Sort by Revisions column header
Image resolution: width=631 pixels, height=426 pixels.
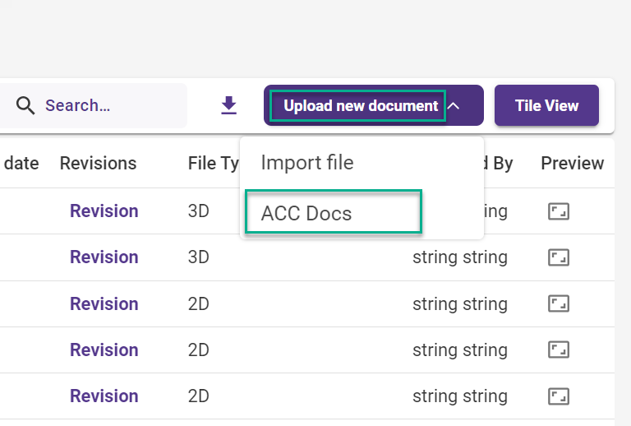tap(99, 164)
